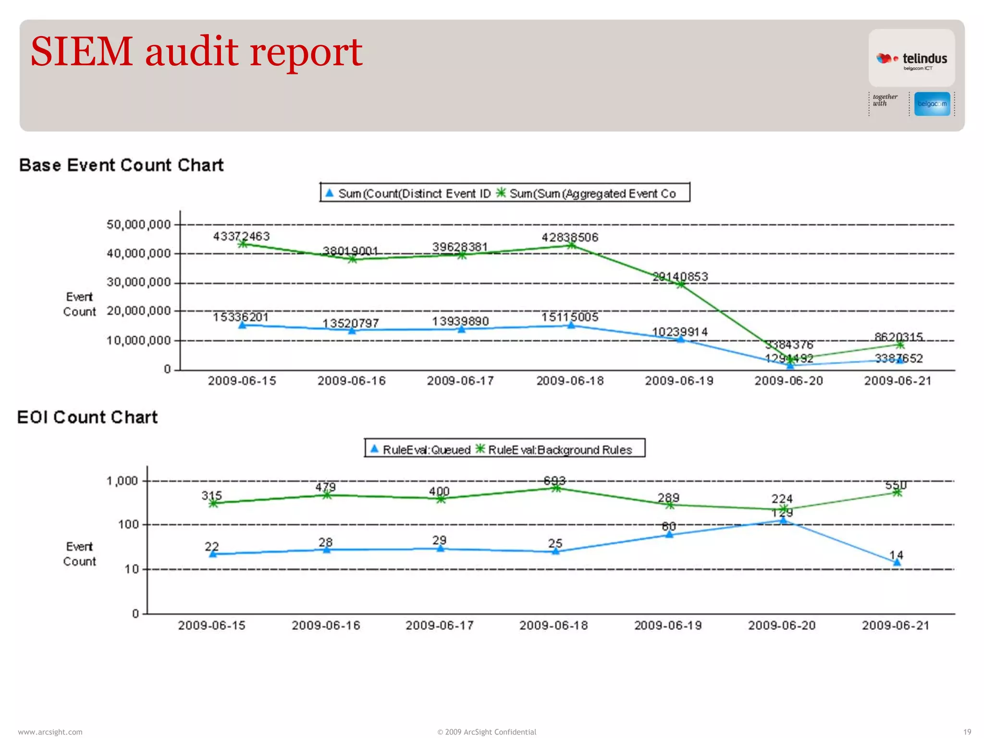Click 2009-06-19 label under EOI chart

(668, 626)
